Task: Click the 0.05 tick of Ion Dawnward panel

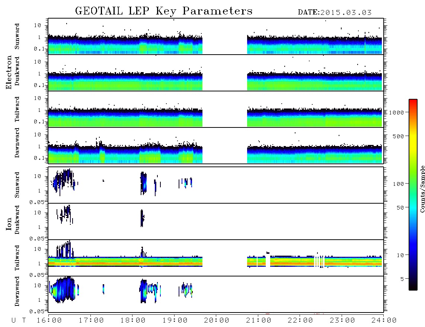Action: coord(36,311)
